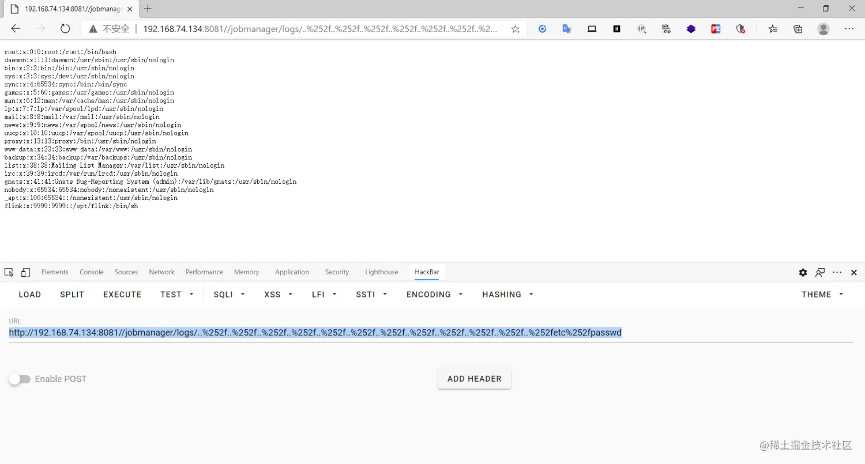Click the ADD HEADER button
Image resolution: width=865 pixels, height=464 pixels.
pos(474,379)
